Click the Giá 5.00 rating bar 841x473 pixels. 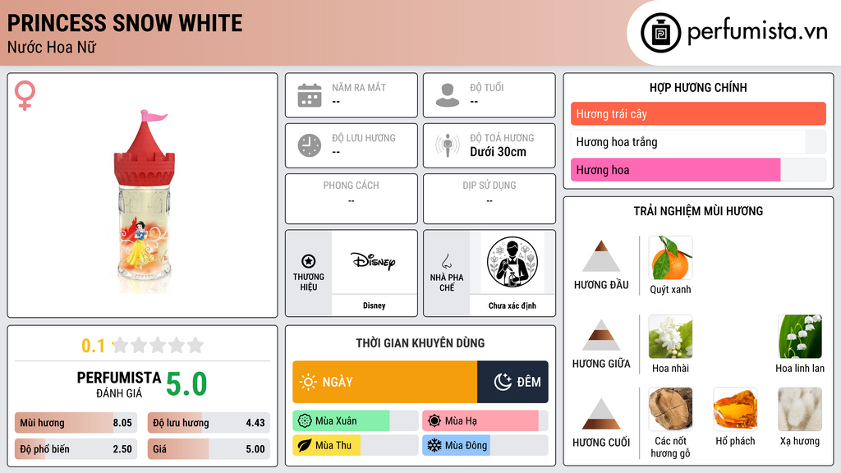(209, 449)
